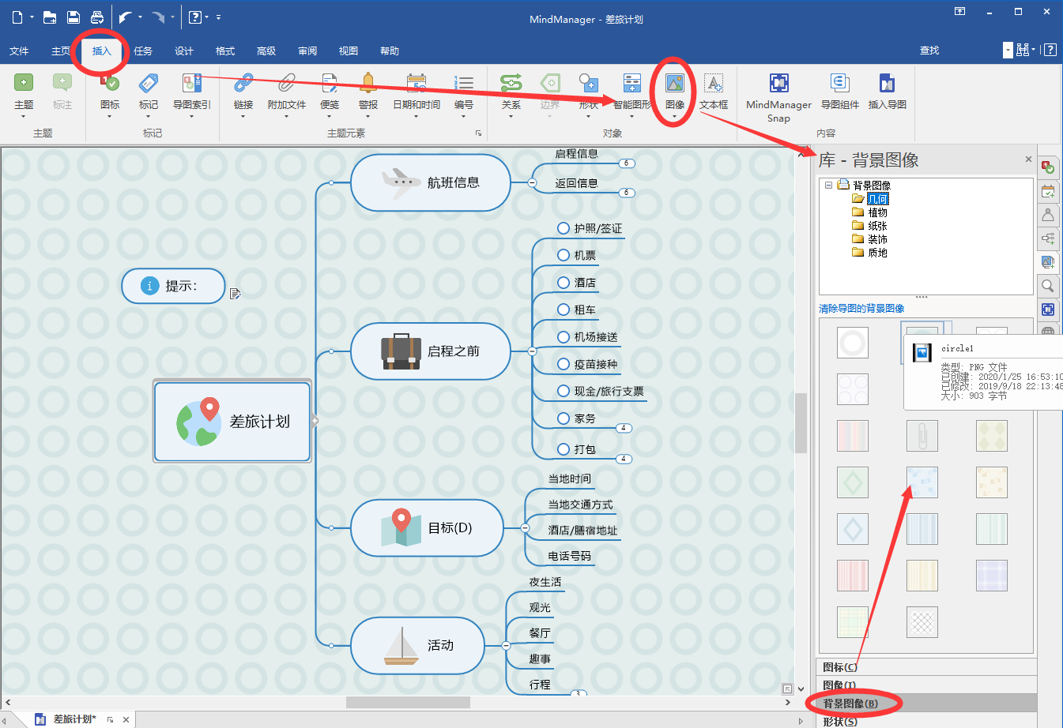Save the map with the floppy disk icon
Viewport: 1063px width, 728px height.
click(x=73, y=17)
